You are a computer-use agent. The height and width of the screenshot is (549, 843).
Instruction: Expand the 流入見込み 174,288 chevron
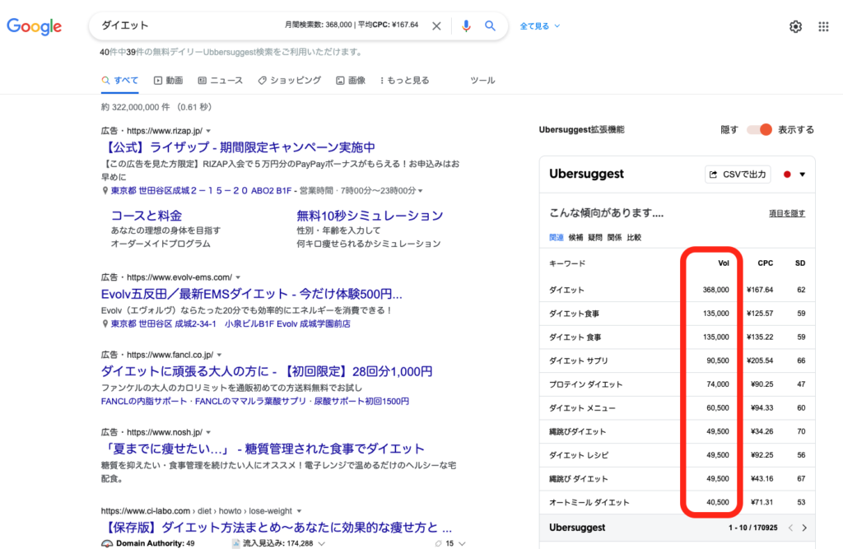(x=322, y=543)
